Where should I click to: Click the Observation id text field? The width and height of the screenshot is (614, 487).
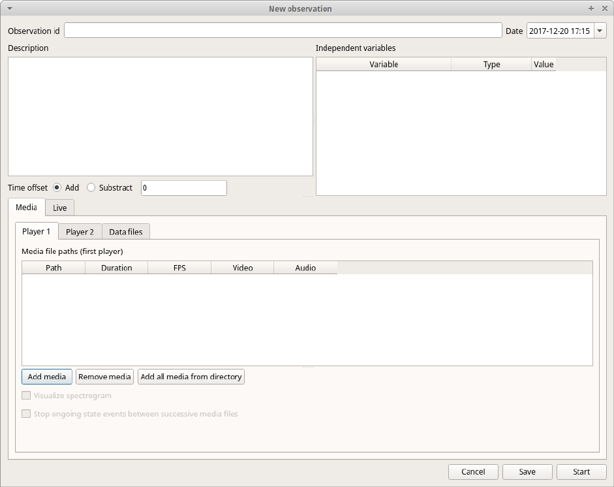pyautogui.click(x=283, y=30)
